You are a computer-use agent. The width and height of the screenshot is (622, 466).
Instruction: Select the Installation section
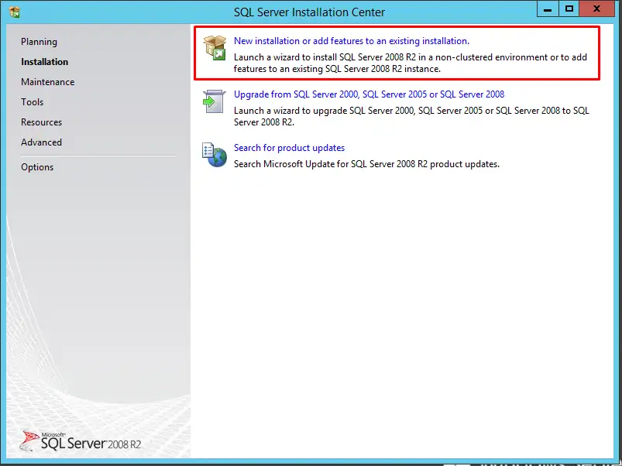pos(44,62)
